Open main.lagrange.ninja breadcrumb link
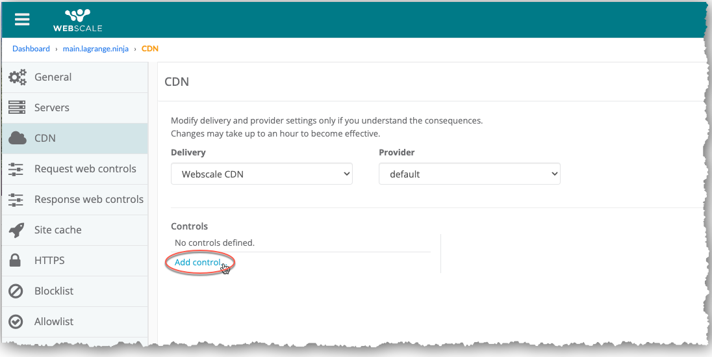 96,49
